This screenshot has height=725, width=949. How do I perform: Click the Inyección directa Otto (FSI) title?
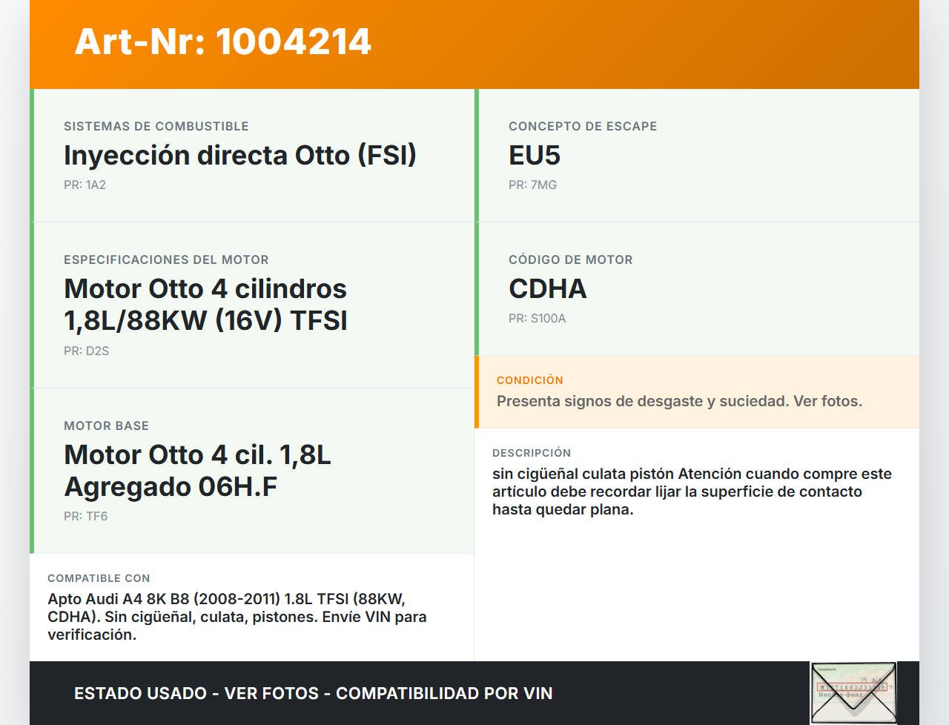click(x=239, y=156)
